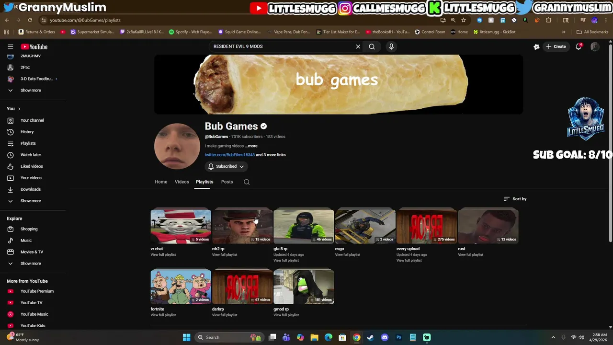
Task: Open YouTube Kids link
Action: click(x=33, y=326)
